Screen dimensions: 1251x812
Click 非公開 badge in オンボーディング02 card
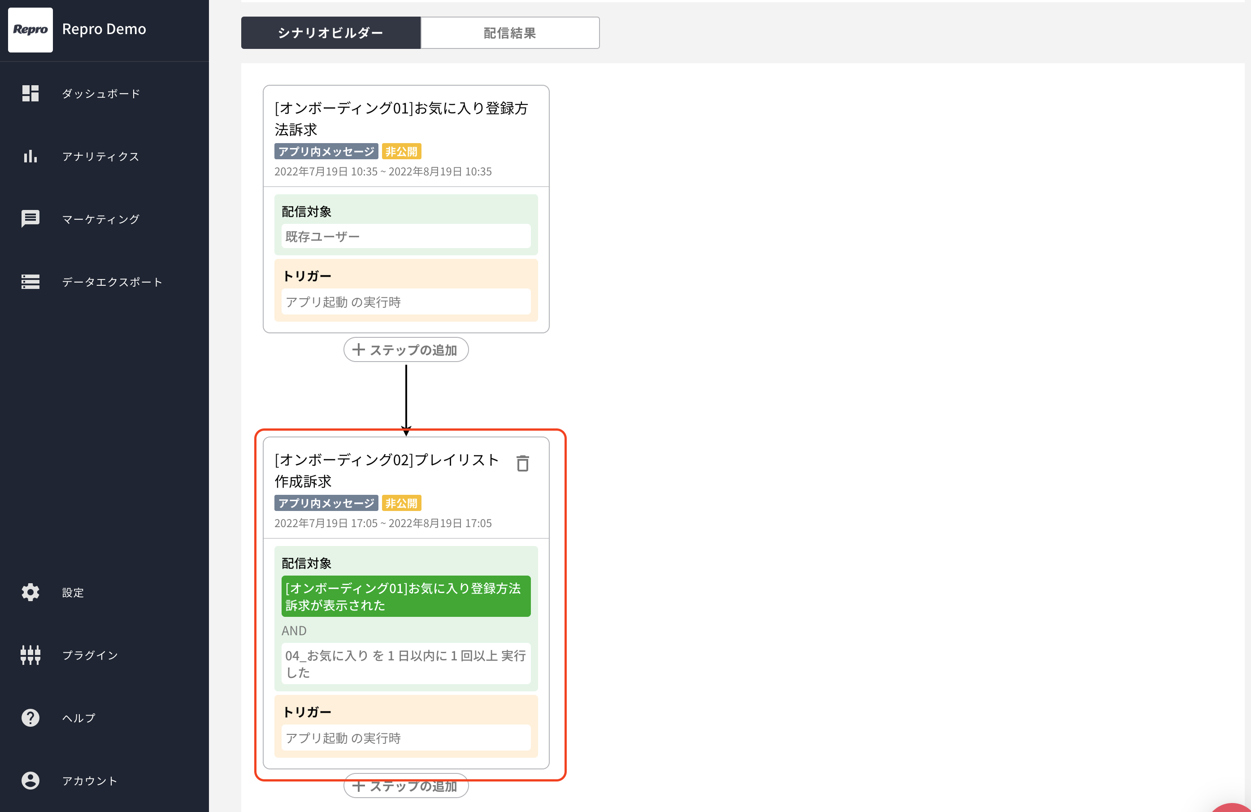pos(402,503)
